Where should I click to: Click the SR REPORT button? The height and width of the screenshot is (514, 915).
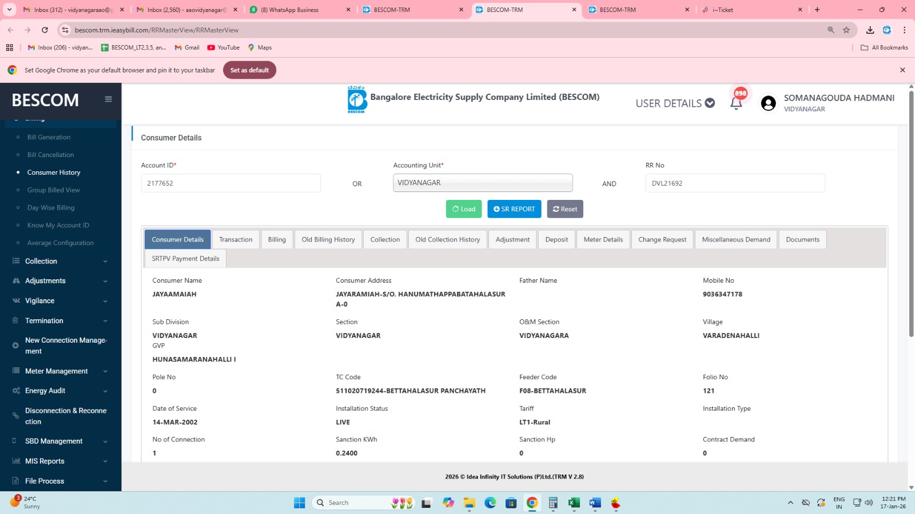[514, 209]
